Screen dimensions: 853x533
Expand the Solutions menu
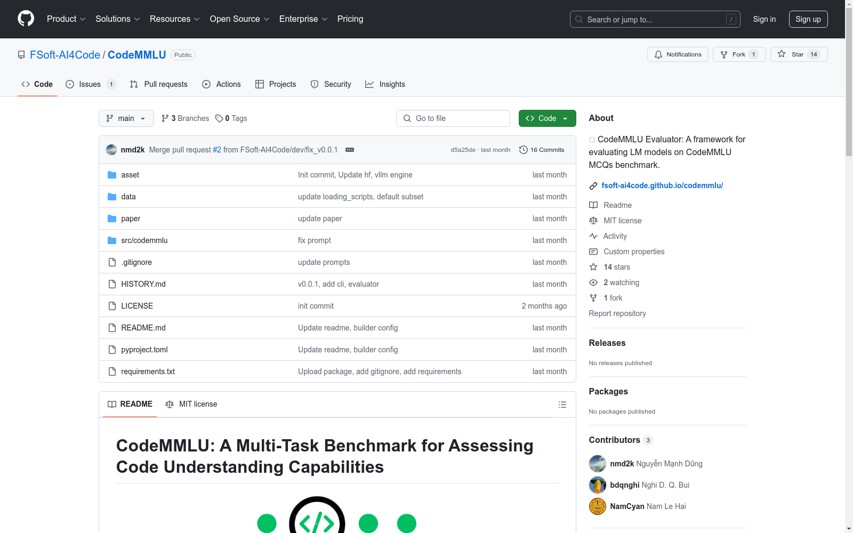click(118, 19)
